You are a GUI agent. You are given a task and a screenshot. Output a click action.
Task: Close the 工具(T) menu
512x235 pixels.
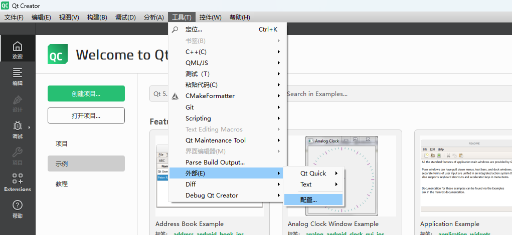[x=182, y=17]
